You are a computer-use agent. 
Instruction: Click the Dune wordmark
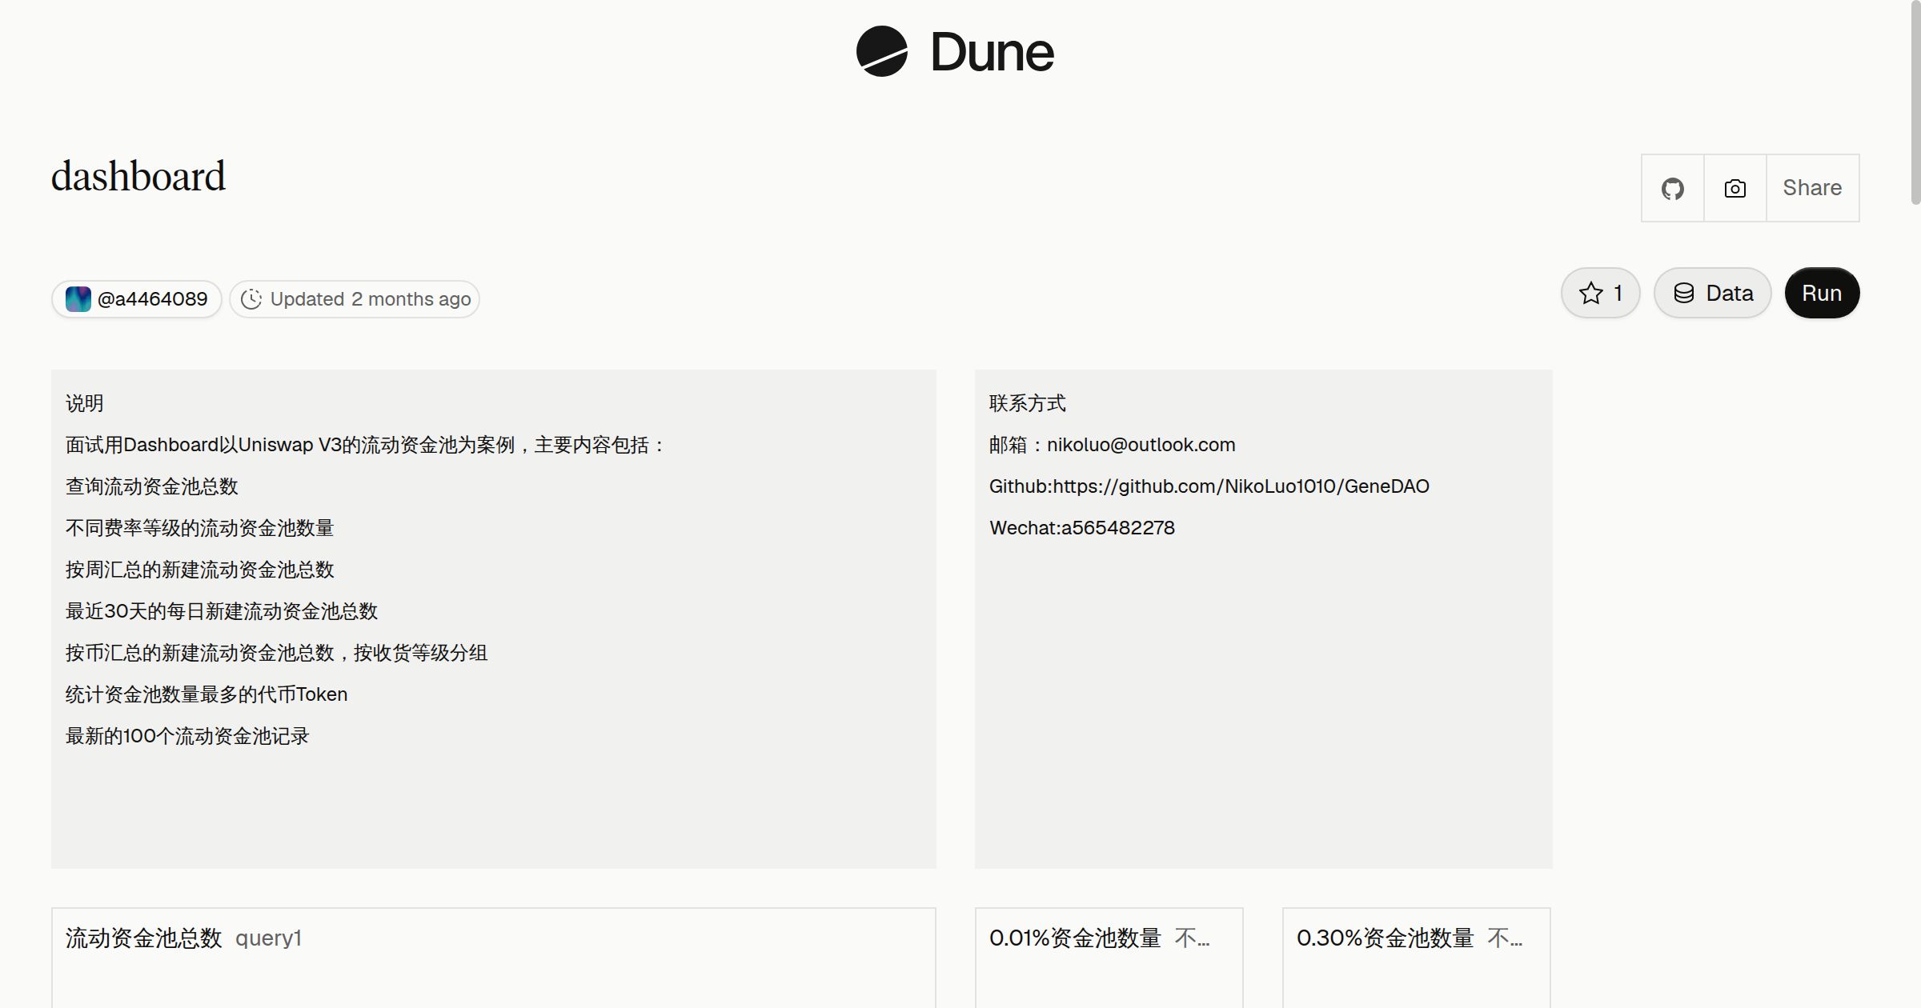pyautogui.click(x=992, y=52)
